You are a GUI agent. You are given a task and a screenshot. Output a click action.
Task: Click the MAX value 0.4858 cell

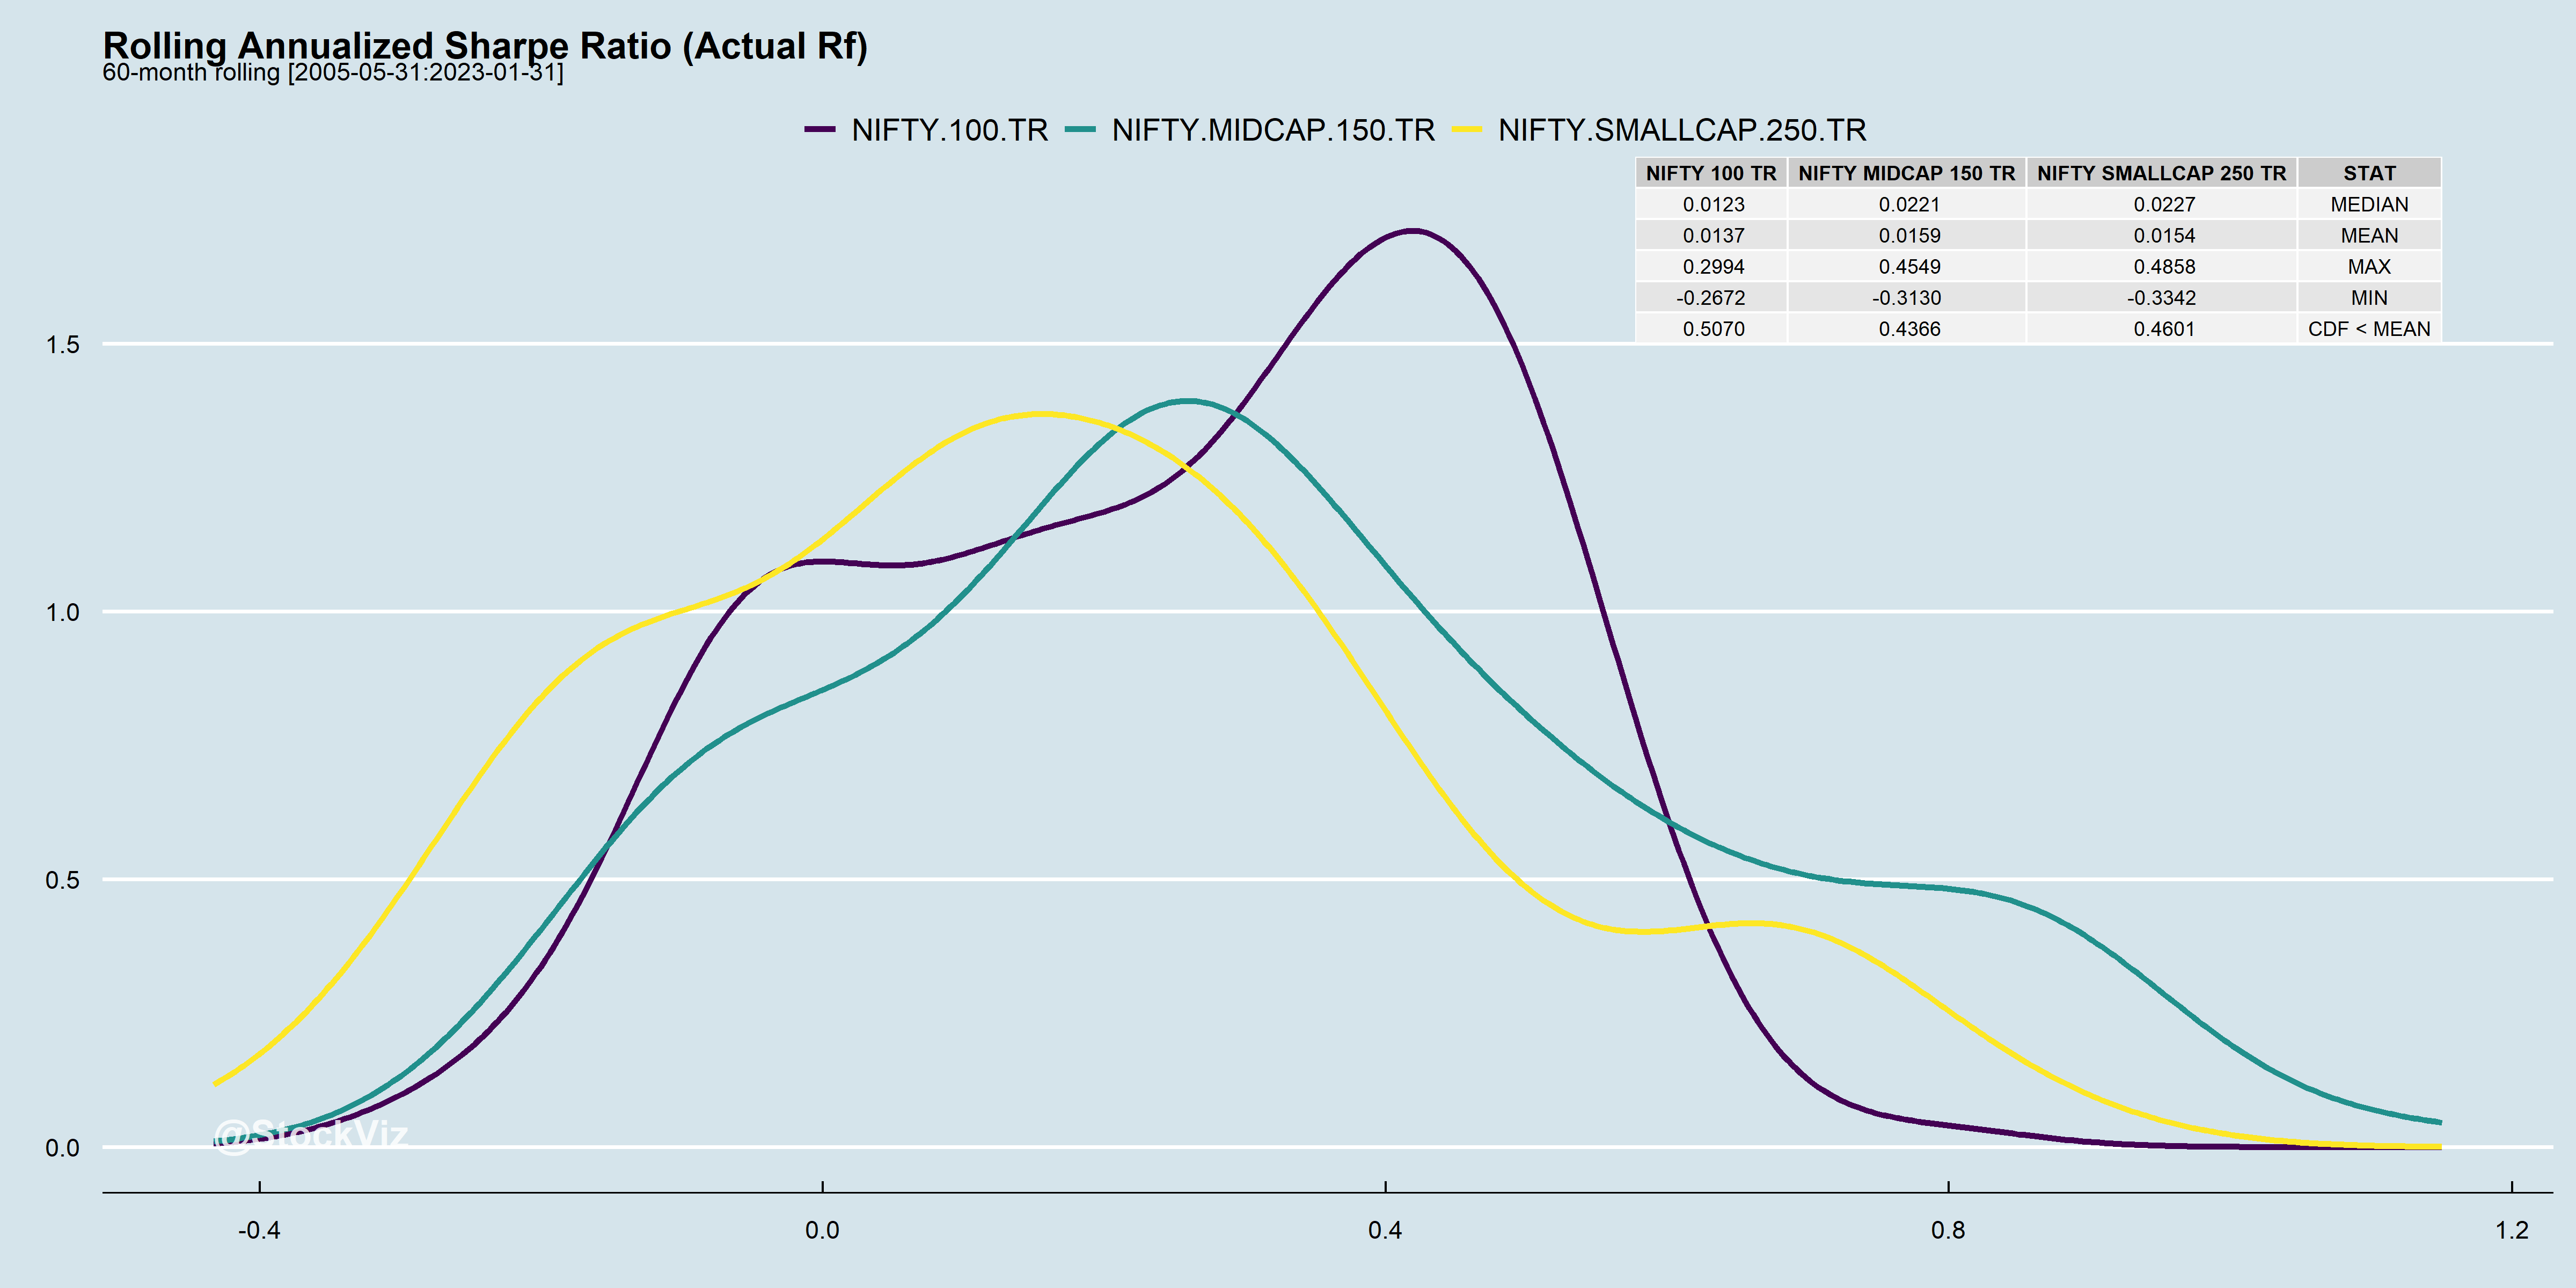pyautogui.click(x=2164, y=267)
